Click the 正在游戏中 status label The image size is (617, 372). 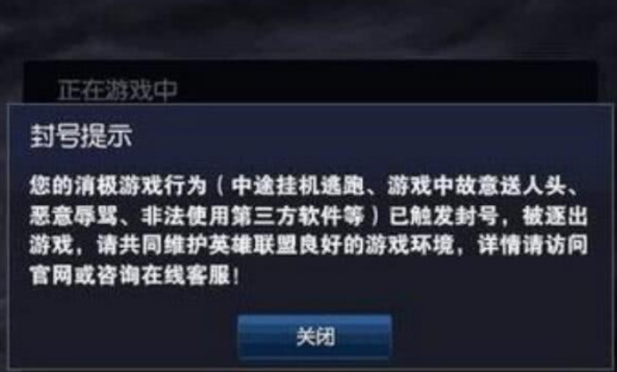(118, 90)
